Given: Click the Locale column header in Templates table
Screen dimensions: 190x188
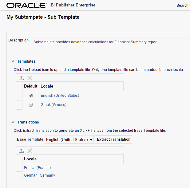Looking at the screenshot, I should 81,86.
